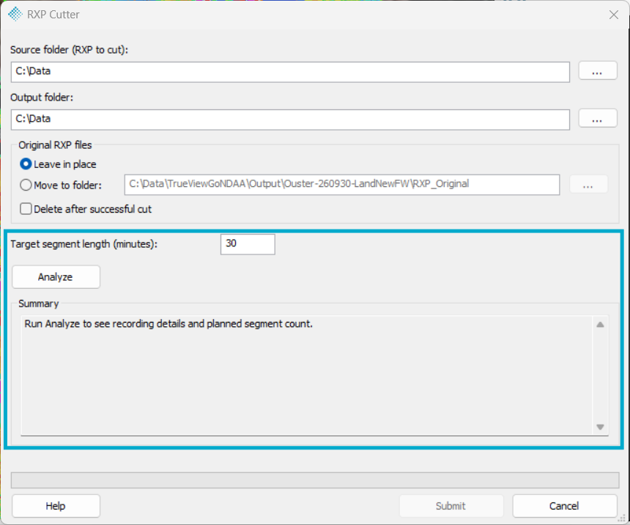Click the 'Source folder (RXP to cut):' label
Image resolution: width=630 pixels, height=525 pixels.
(x=69, y=50)
